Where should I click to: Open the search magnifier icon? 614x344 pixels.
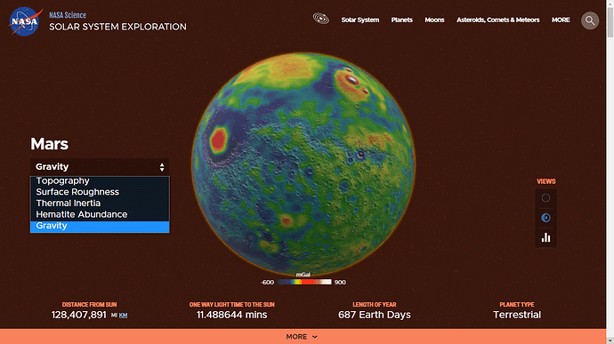pos(590,20)
